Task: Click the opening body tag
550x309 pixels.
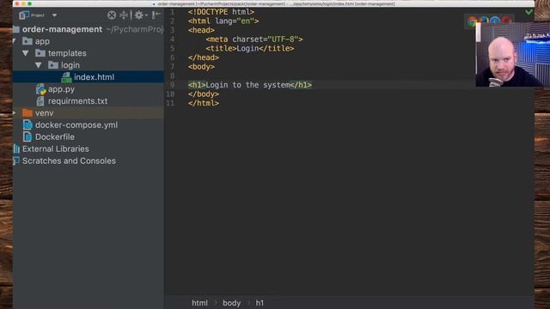Action: [201, 67]
